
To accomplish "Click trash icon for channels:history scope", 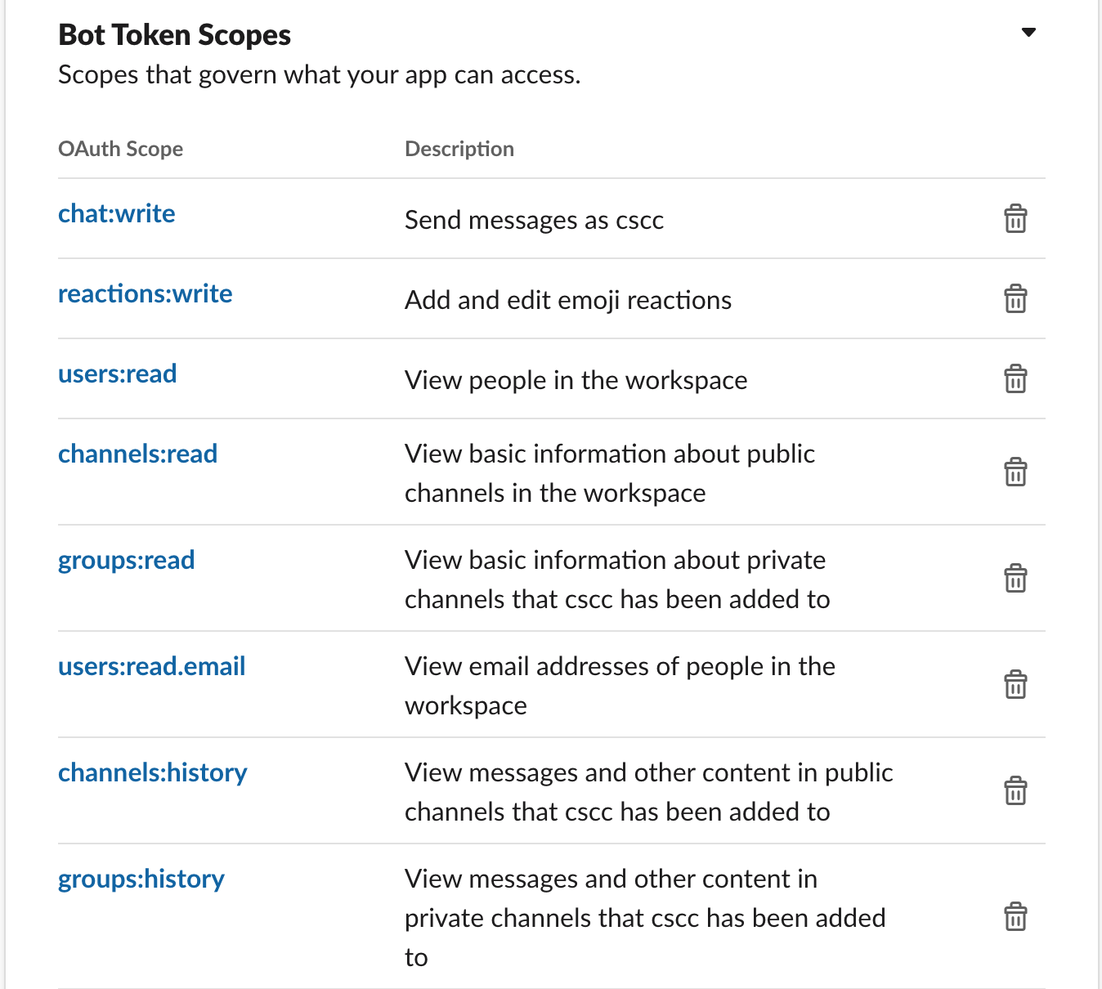I will pos(1015,791).
